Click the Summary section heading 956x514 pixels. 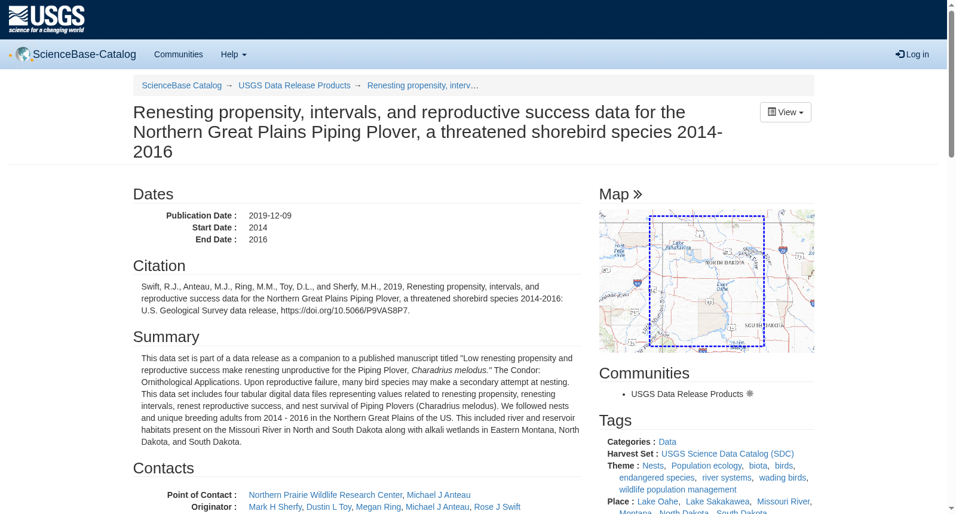coord(166,337)
